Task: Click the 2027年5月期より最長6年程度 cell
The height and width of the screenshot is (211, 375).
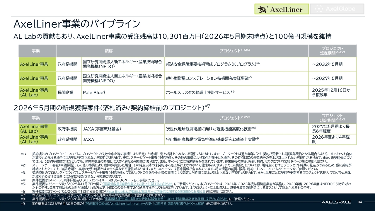Action: pos(333,129)
